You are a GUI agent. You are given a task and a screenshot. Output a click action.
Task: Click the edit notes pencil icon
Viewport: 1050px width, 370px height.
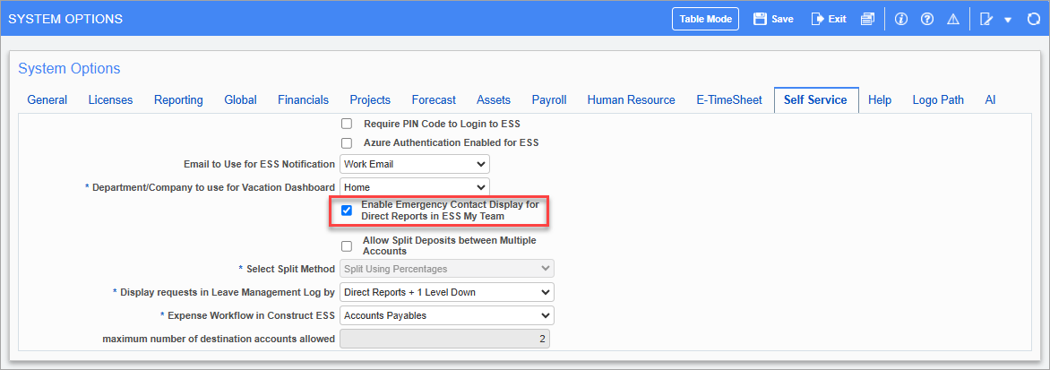coord(986,19)
